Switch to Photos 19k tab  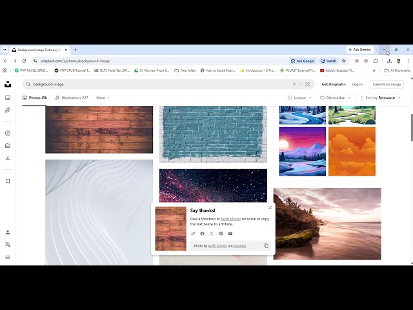coord(34,98)
